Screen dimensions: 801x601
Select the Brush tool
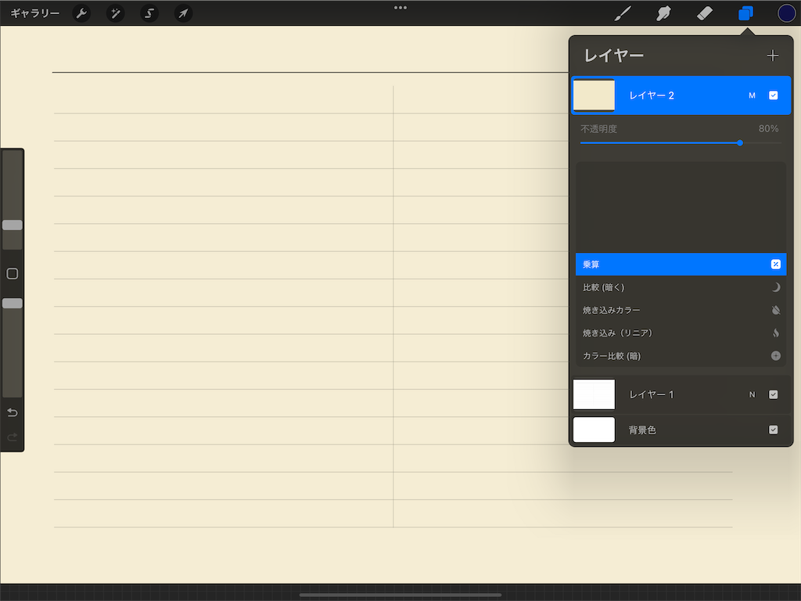pos(622,13)
